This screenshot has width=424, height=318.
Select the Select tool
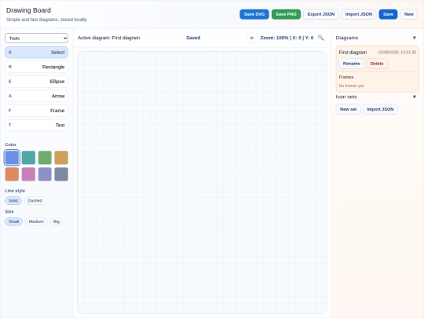(36, 52)
